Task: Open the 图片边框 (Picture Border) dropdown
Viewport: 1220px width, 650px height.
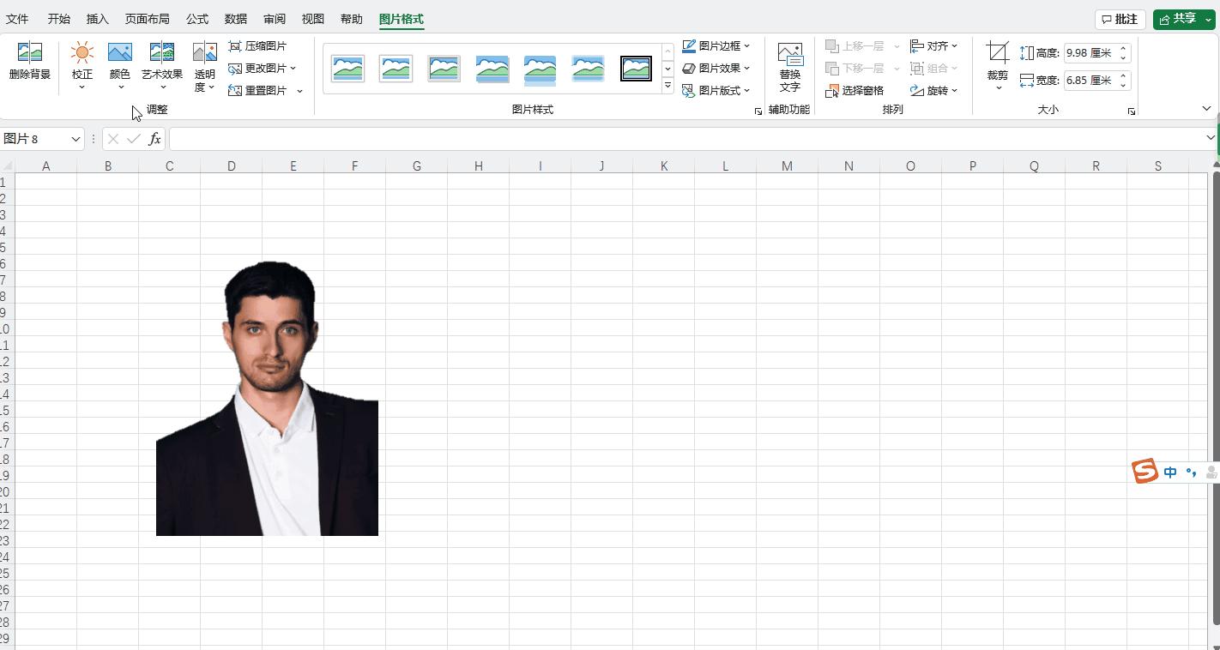Action: pos(717,45)
